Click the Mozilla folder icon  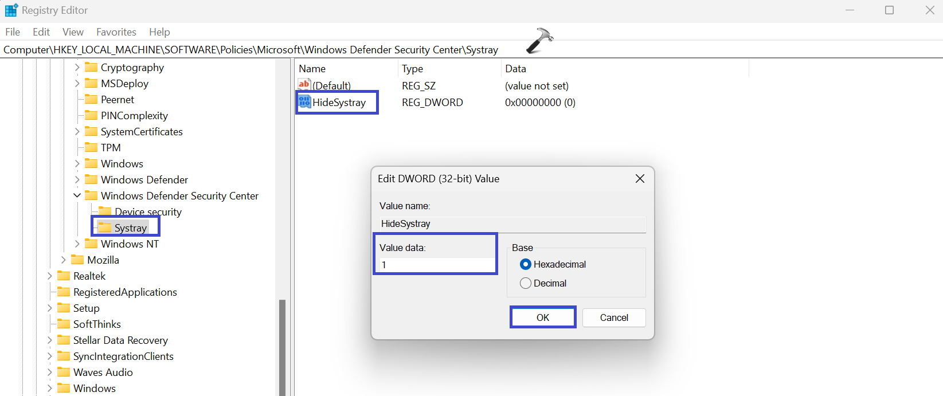point(77,260)
